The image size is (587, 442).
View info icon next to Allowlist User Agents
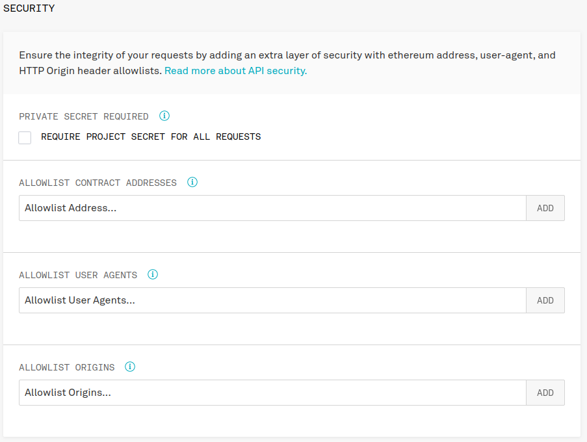click(x=153, y=274)
